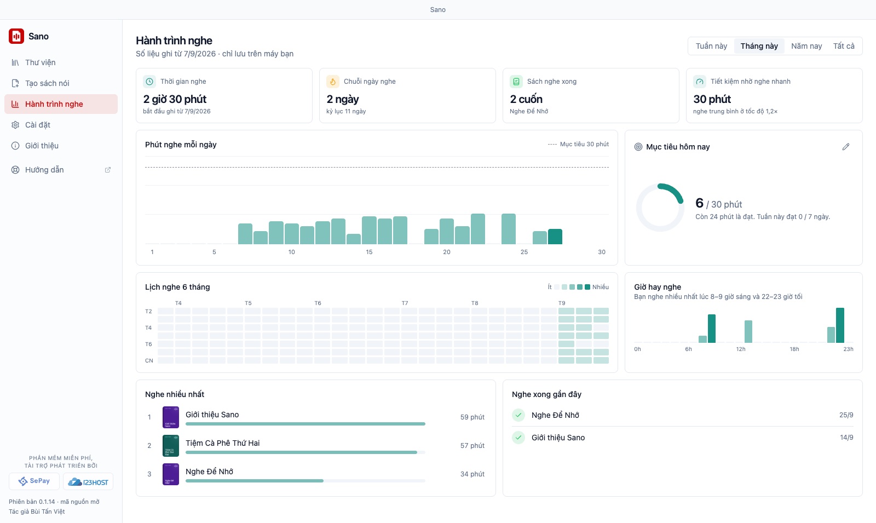Click "nghe trung bình ở tốc độ 1,2×" text
The image size is (876, 523).
735,111
